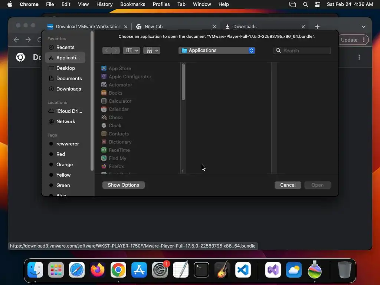Open a new Chrome tab

(x=317, y=27)
